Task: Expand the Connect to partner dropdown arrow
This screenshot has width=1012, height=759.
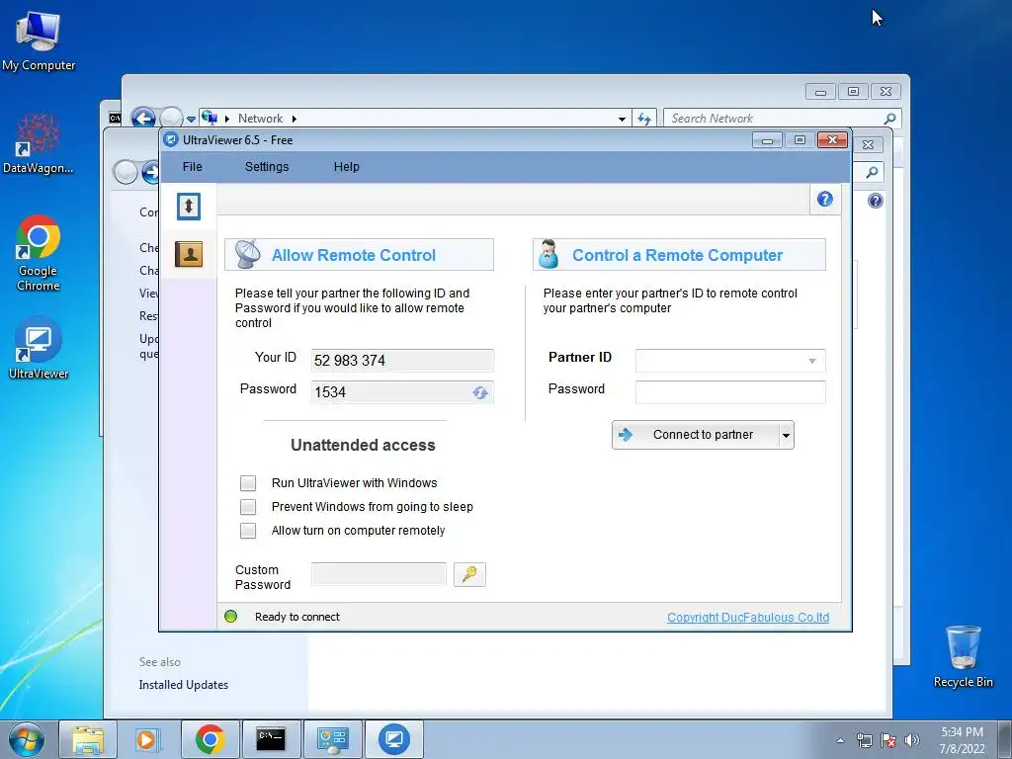Action: (786, 435)
